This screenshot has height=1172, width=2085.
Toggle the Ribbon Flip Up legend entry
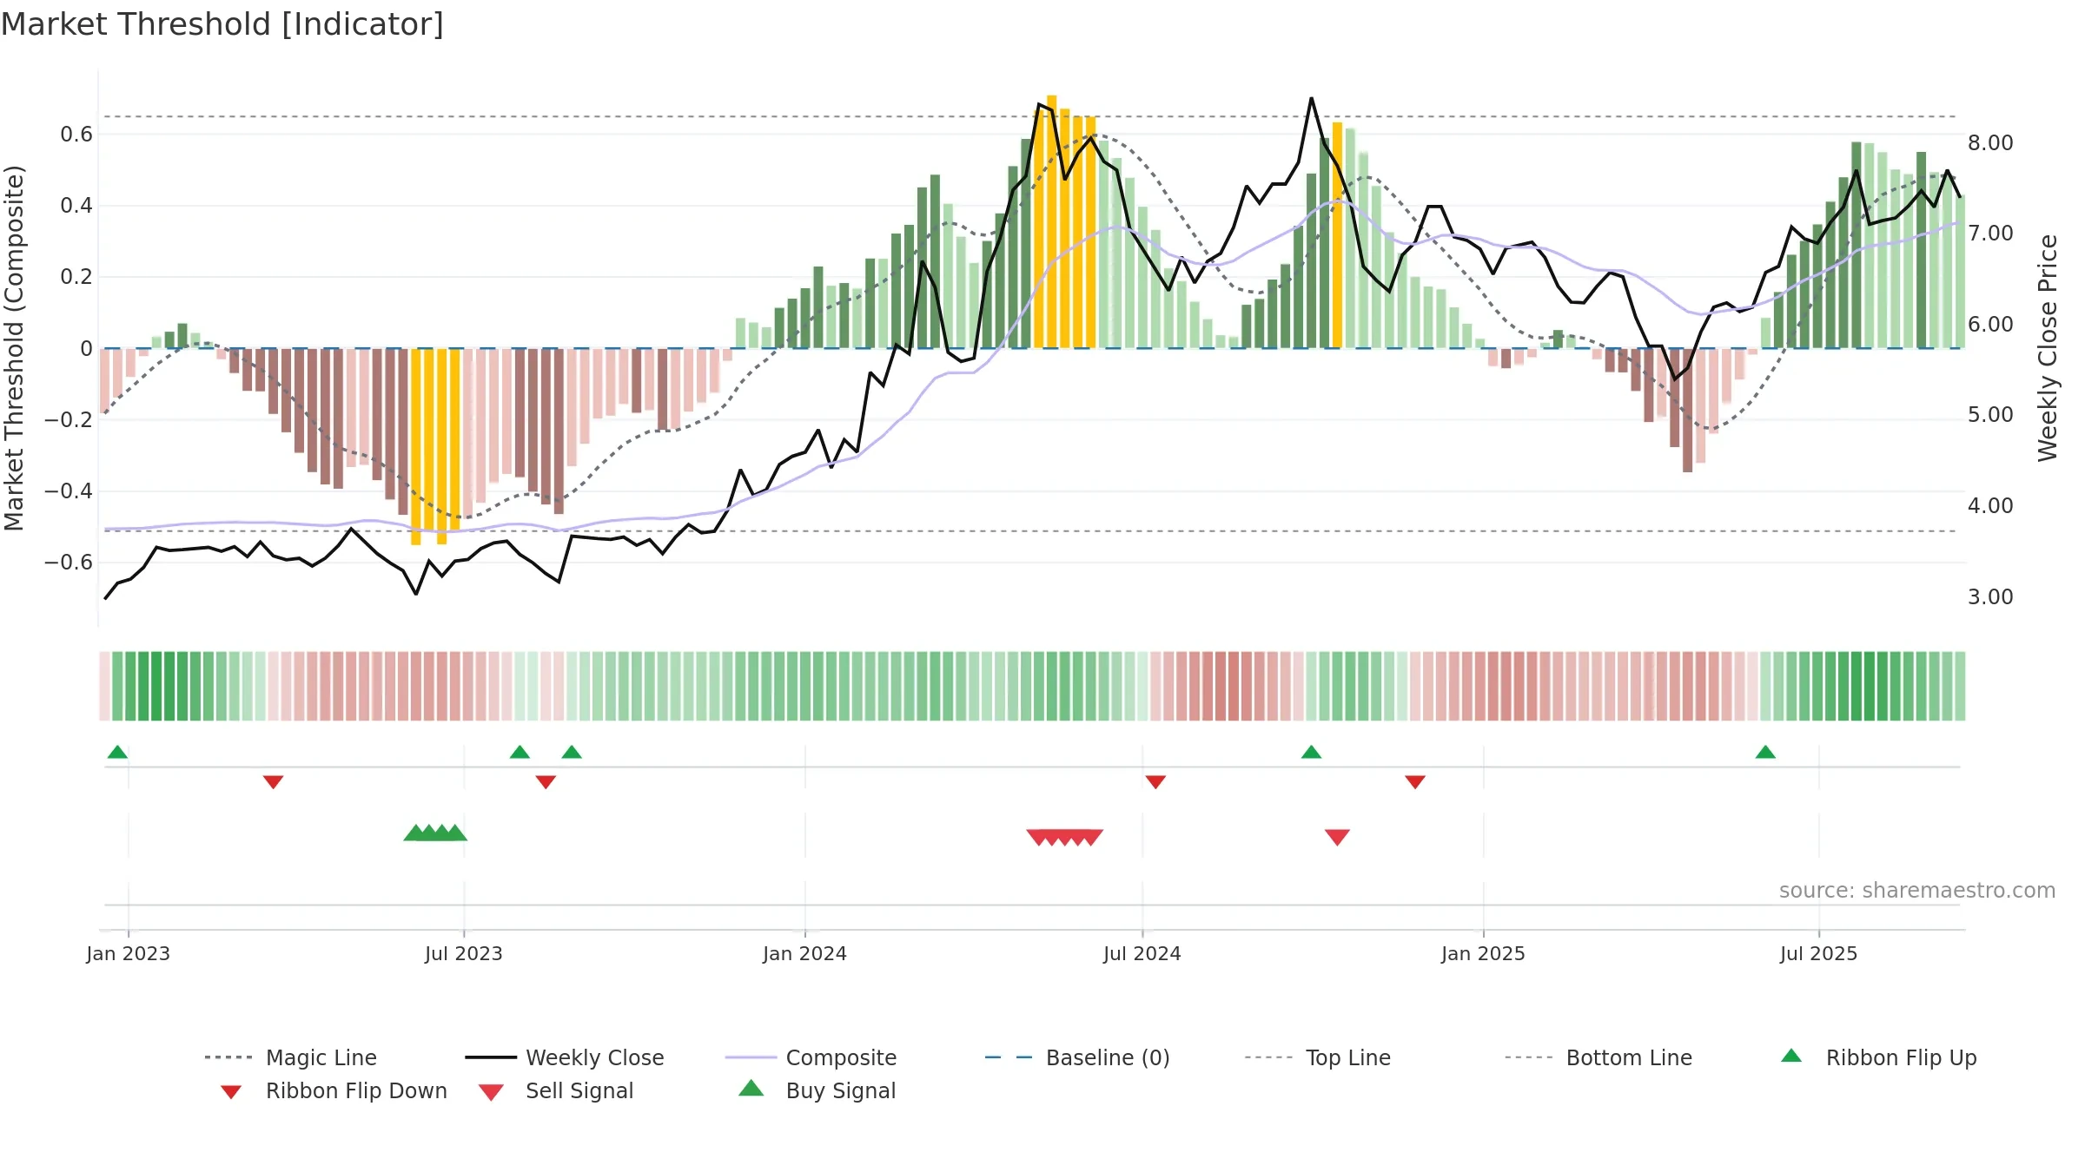(1878, 1057)
